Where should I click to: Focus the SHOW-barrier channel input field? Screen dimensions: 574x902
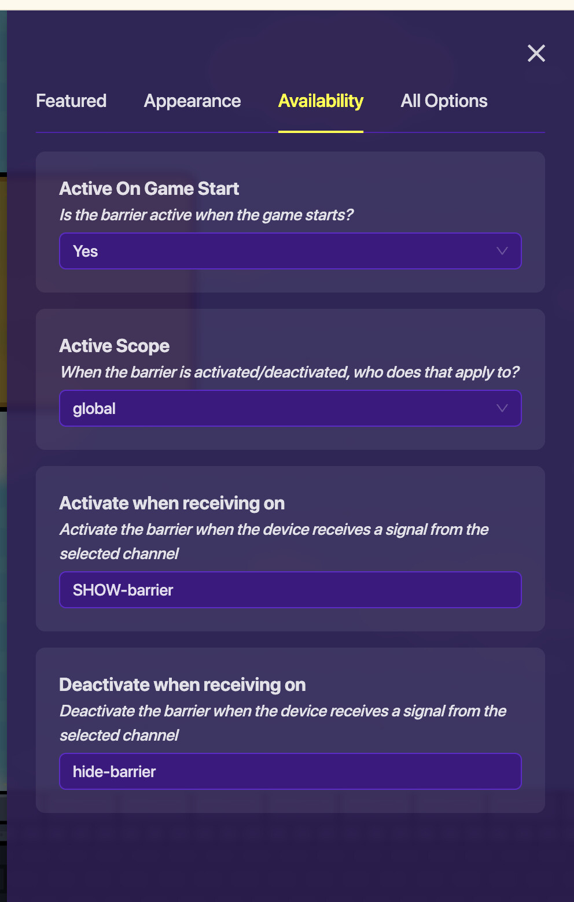pos(290,590)
